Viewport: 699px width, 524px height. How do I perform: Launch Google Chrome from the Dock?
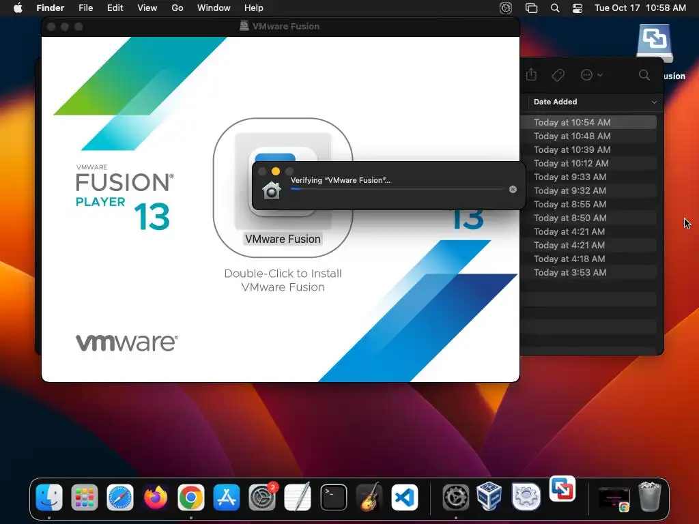point(191,497)
